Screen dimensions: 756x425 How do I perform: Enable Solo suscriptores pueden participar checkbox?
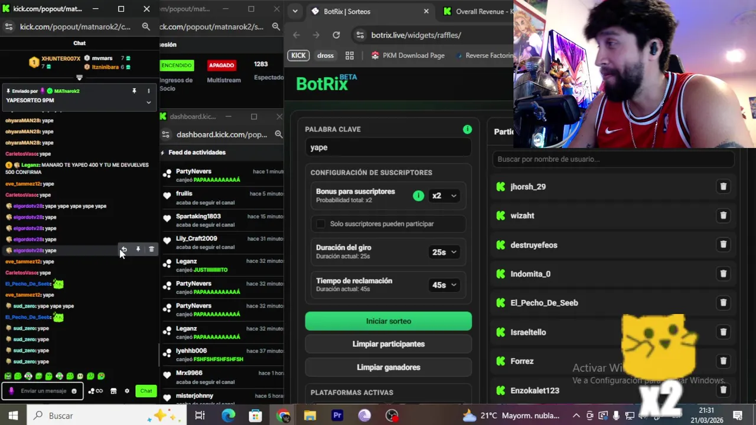[321, 224]
